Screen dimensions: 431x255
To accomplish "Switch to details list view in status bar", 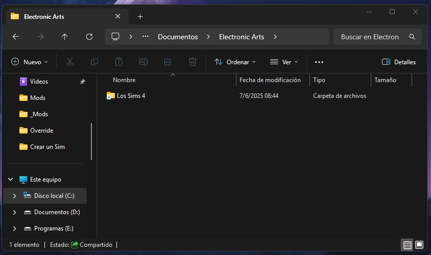I will (407, 245).
